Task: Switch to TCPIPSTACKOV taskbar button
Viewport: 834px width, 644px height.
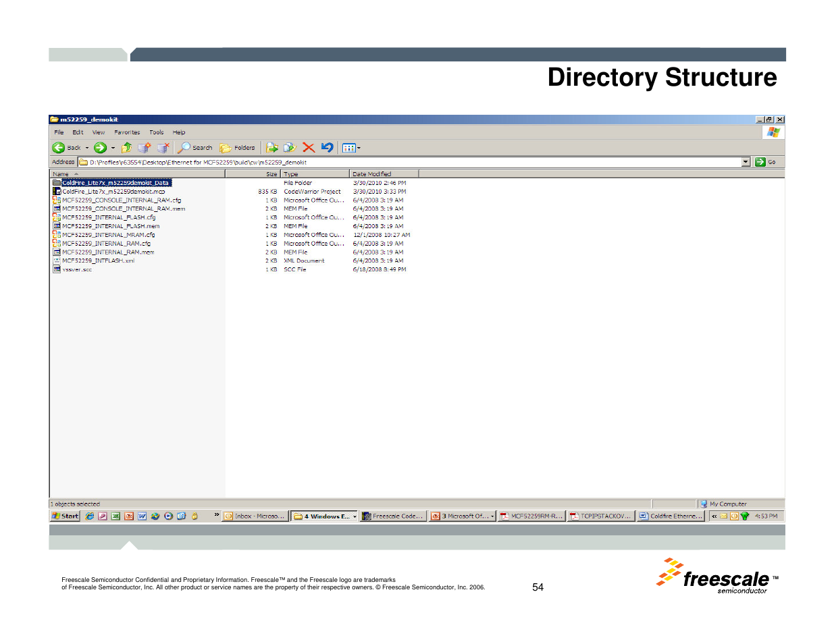Action: coord(601,516)
